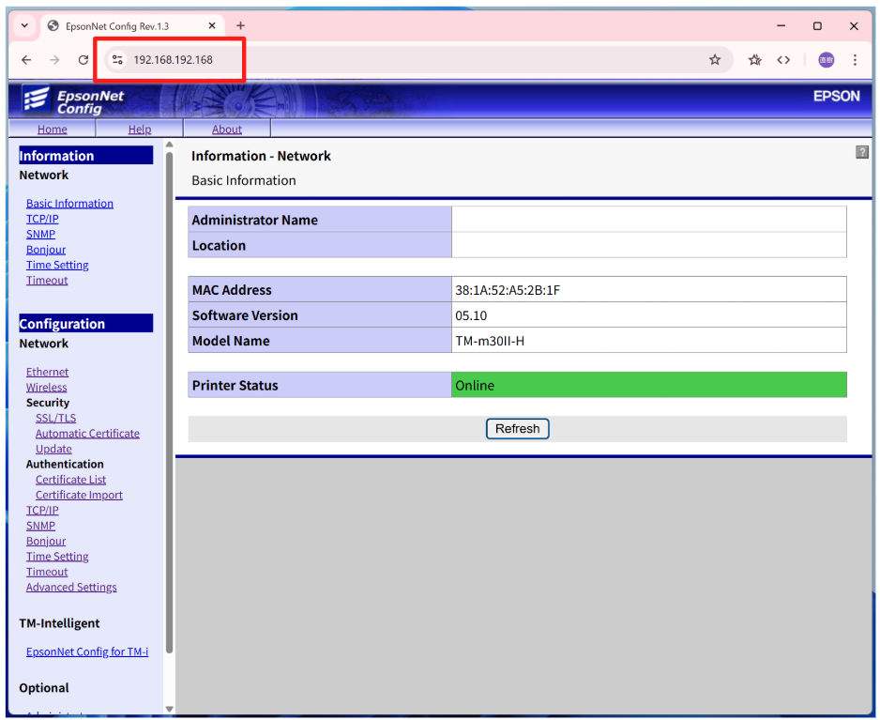Viewport: 880px width, 720px height.
Task: Open EpsonNet Config for TM-i link
Action: 87,651
